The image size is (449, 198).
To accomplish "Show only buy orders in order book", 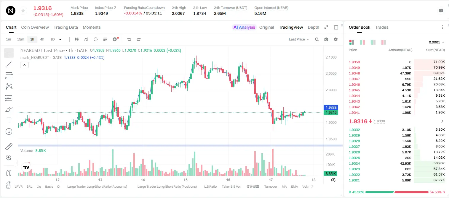I will tap(373, 42).
